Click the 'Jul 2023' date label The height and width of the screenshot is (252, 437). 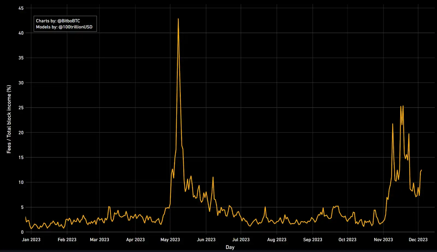(x=241, y=239)
